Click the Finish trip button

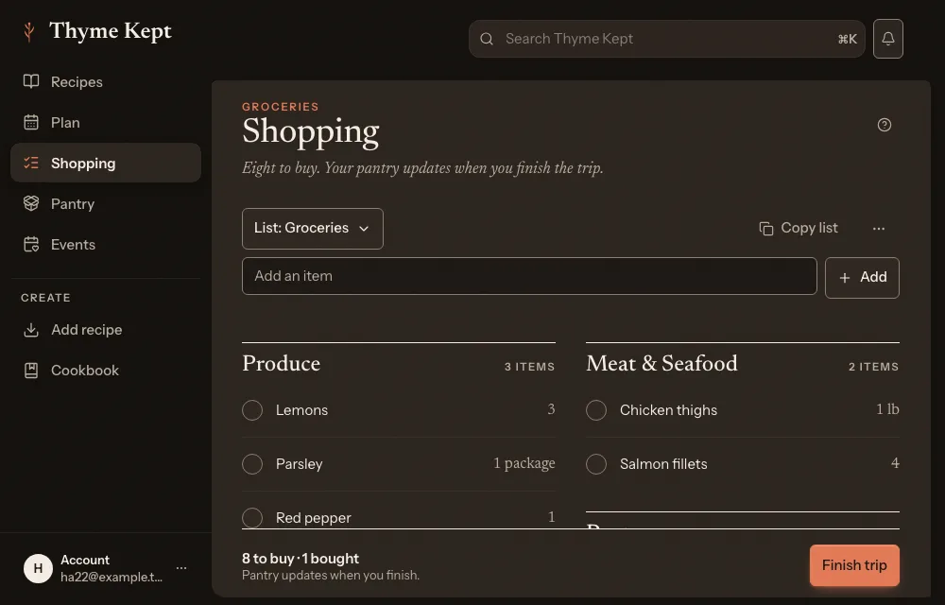(854, 565)
